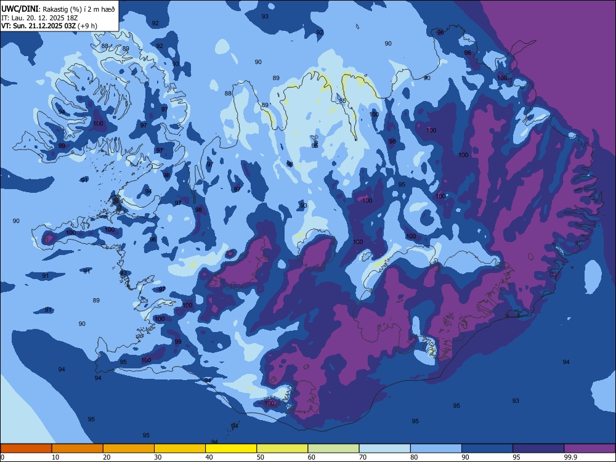The height and width of the screenshot is (462, 616).
Task: Click the 80–90 light blue legend swatch
Action: click(x=436, y=448)
